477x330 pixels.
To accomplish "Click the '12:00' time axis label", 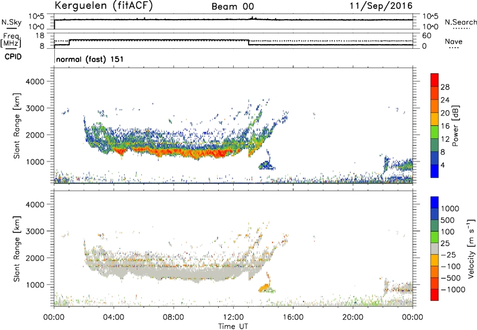I will click(233, 317).
